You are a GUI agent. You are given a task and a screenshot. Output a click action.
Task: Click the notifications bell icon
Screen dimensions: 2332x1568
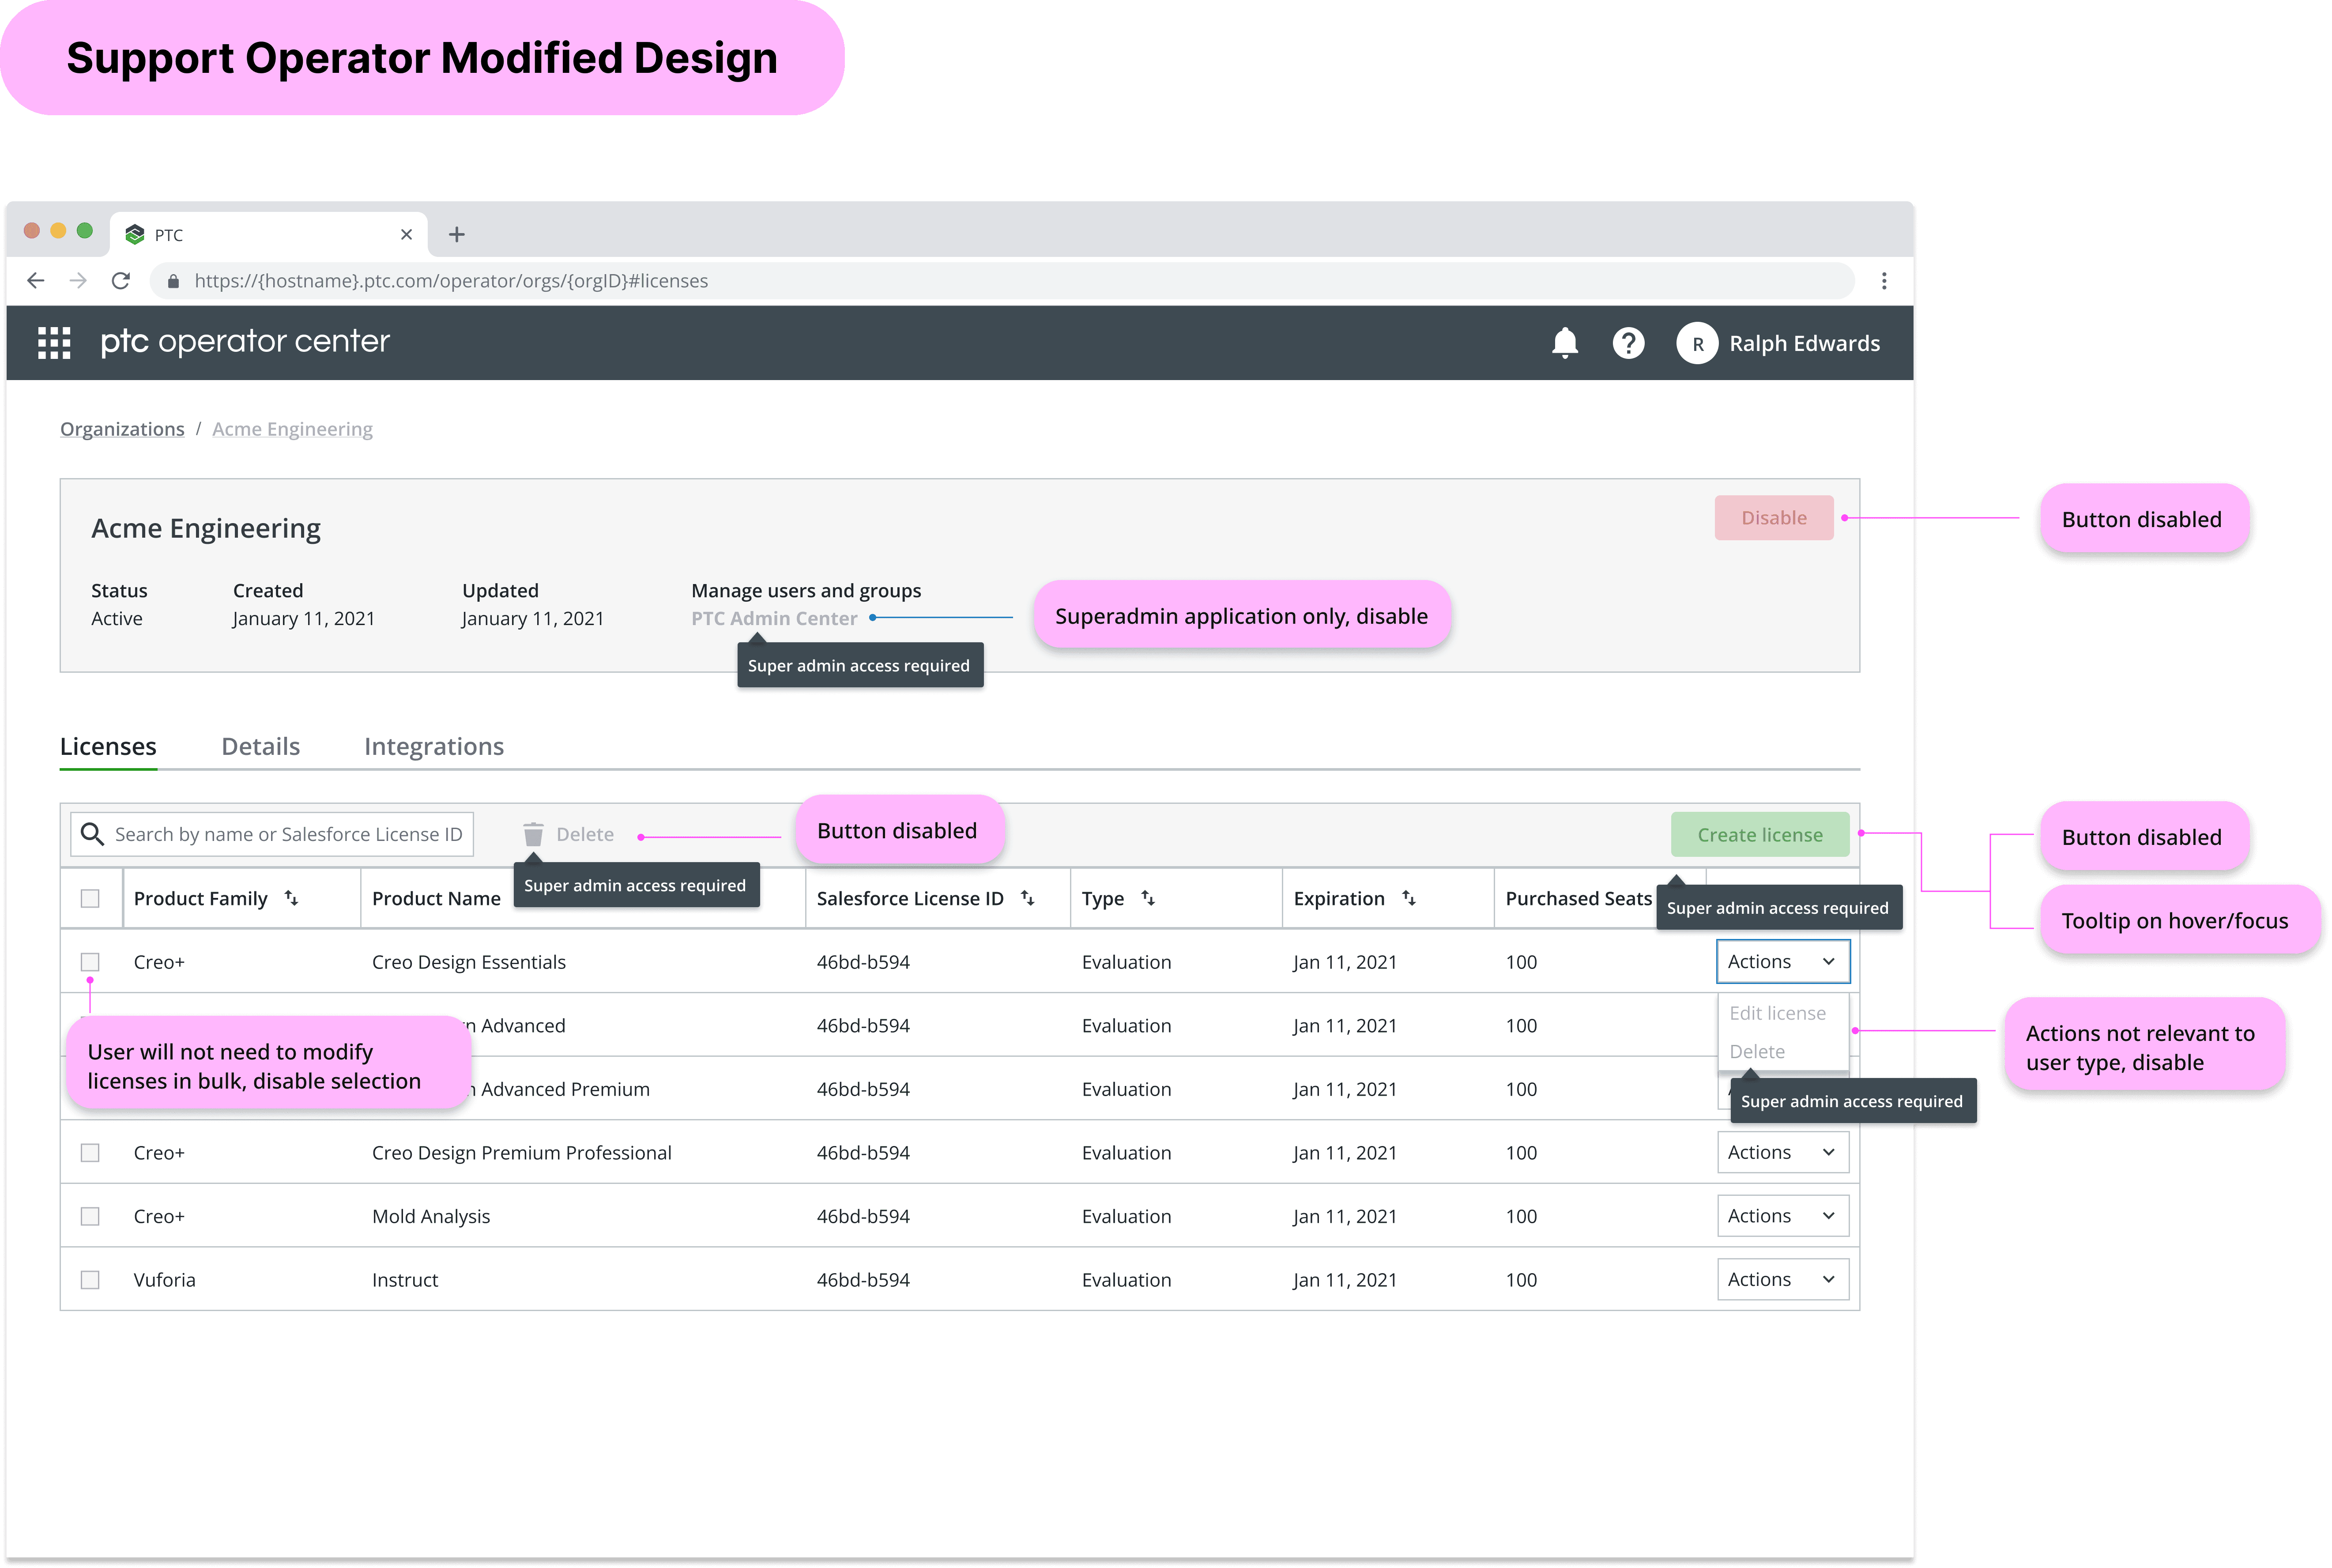pyautogui.click(x=1564, y=343)
